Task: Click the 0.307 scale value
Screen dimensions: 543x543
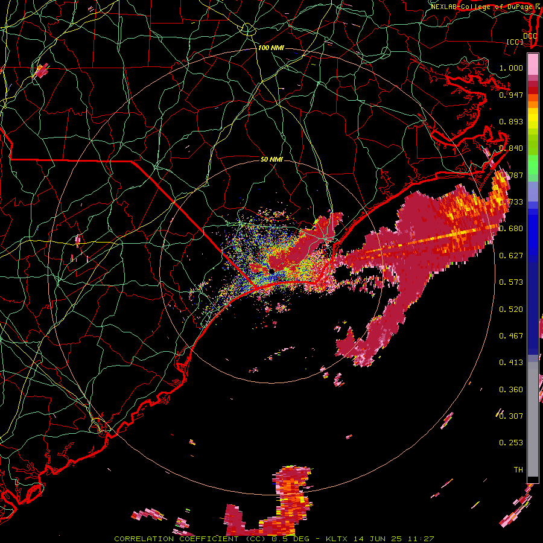Action: click(x=511, y=416)
